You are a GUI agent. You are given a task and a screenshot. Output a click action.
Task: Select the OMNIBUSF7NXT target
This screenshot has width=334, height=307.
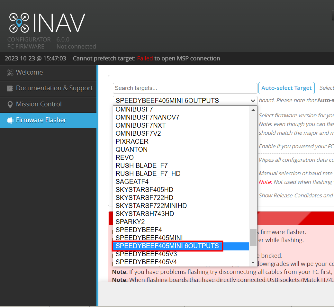181,125
